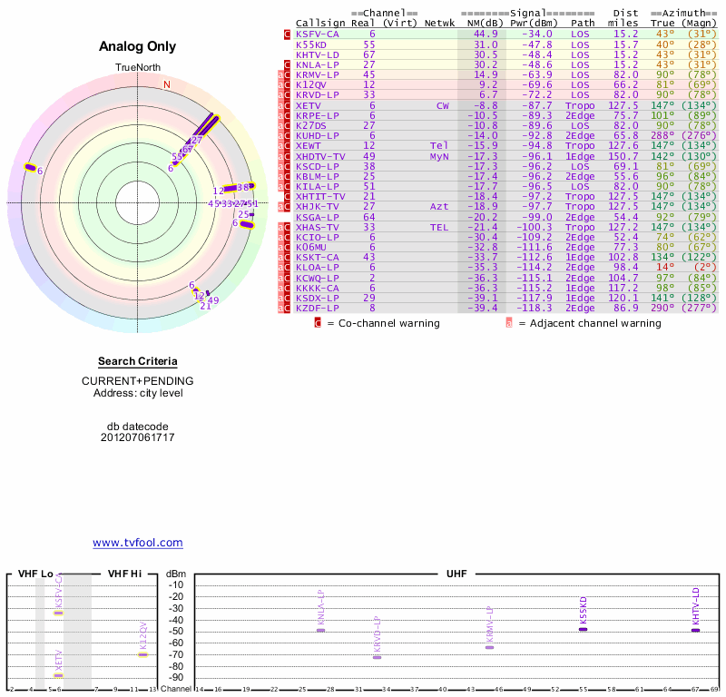Screen dimensions: 726x697
Task: Click the XETV marker in the VHF chart
Action: (x=58, y=675)
